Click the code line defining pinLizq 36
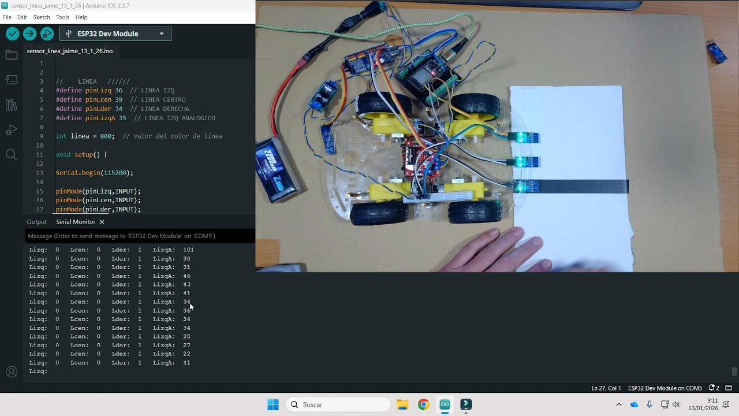Image resolution: width=739 pixels, height=416 pixels. (x=115, y=91)
